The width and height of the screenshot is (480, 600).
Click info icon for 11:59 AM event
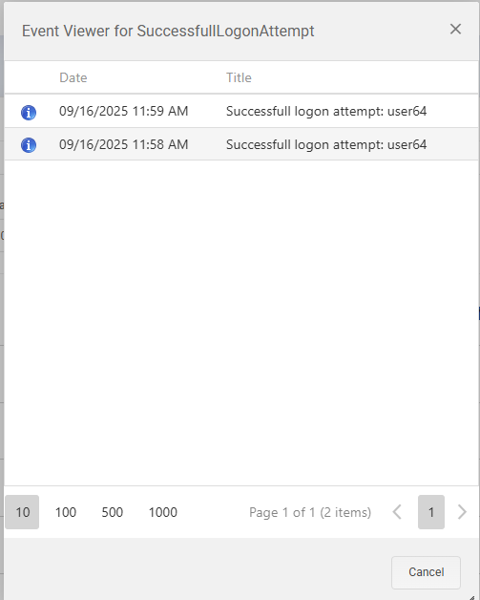(x=29, y=113)
